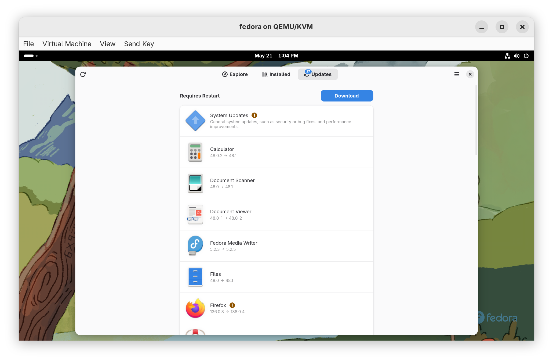Open the System Updates diamond icon
Screen dimensions: 553x361
point(195,121)
